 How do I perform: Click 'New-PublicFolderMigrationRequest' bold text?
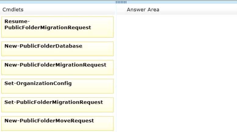click(x=55, y=65)
